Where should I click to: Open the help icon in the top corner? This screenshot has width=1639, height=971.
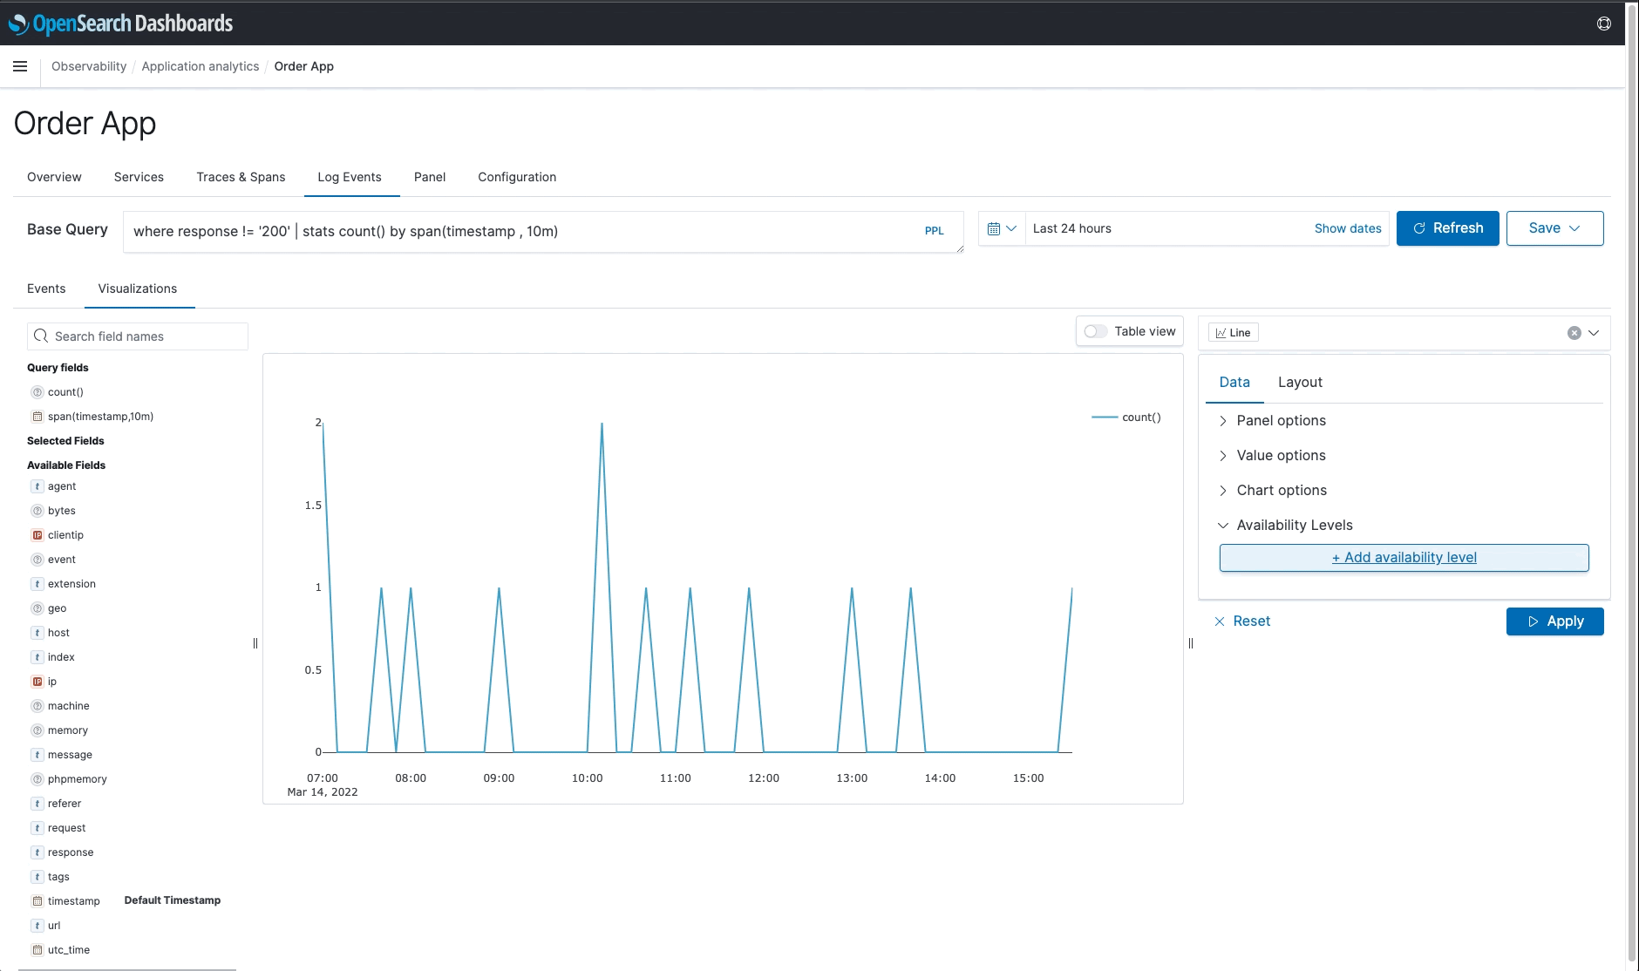(1604, 24)
